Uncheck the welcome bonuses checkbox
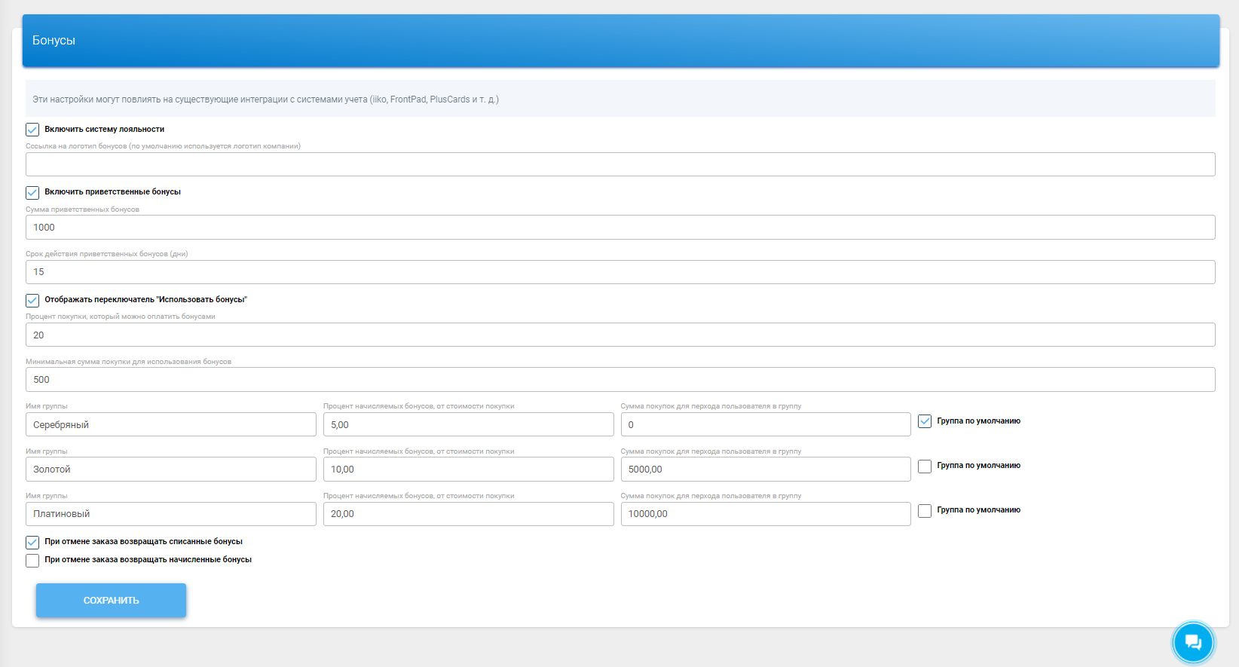The height and width of the screenshot is (667, 1239). (32, 192)
